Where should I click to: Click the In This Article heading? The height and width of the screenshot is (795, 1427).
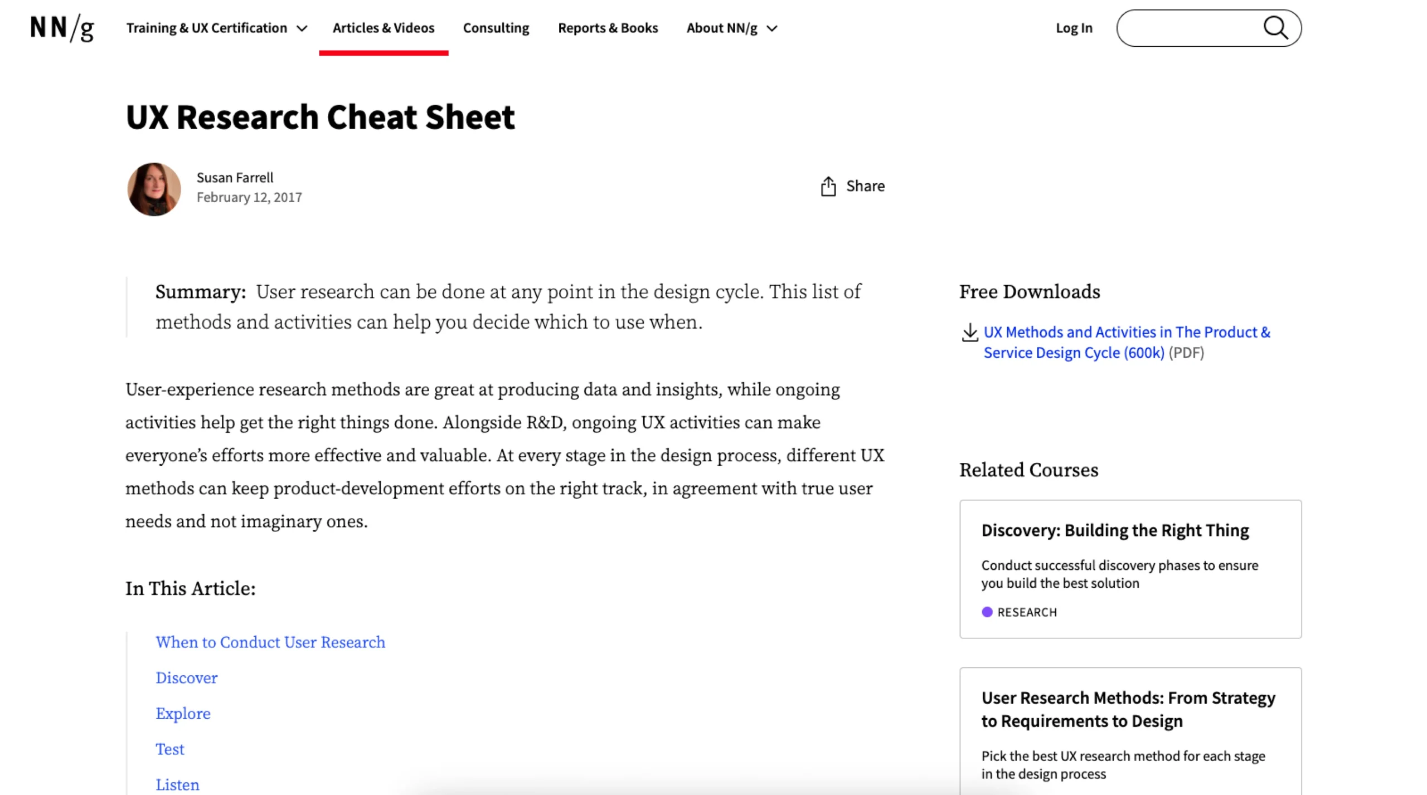pyautogui.click(x=190, y=588)
